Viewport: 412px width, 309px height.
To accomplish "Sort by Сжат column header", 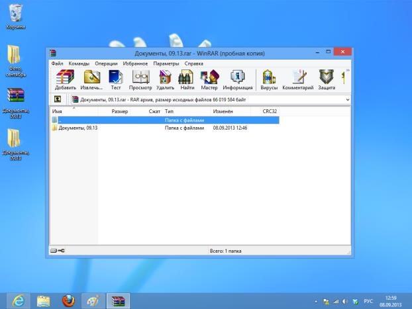I will pos(146,111).
